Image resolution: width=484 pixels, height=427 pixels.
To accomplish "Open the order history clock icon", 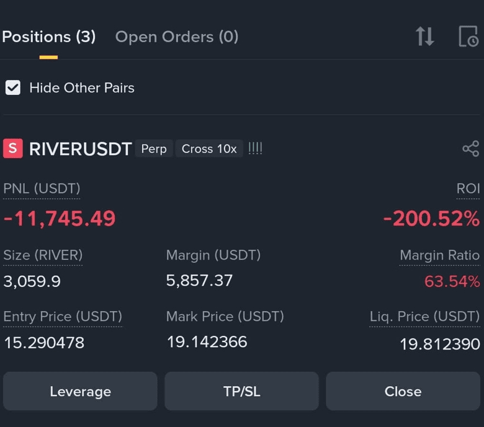I will (468, 37).
